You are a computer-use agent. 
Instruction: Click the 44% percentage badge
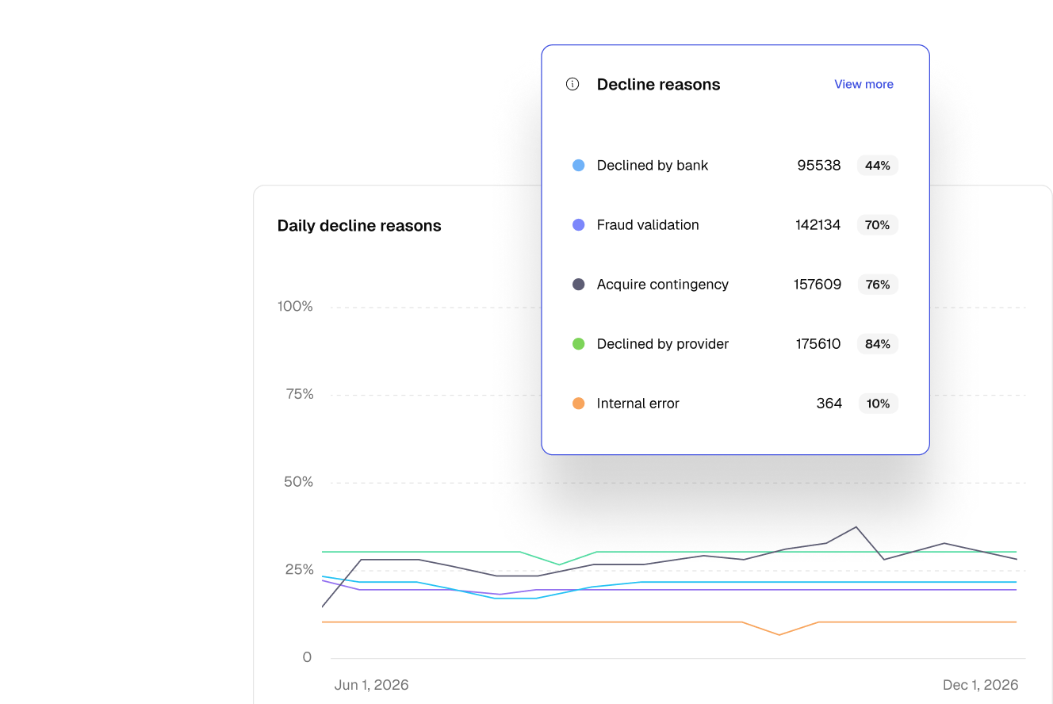(x=878, y=166)
